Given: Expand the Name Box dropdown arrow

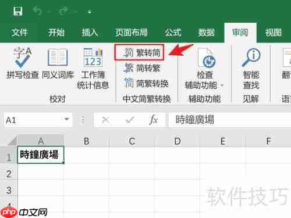Looking at the screenshot, I should (67, 119).
